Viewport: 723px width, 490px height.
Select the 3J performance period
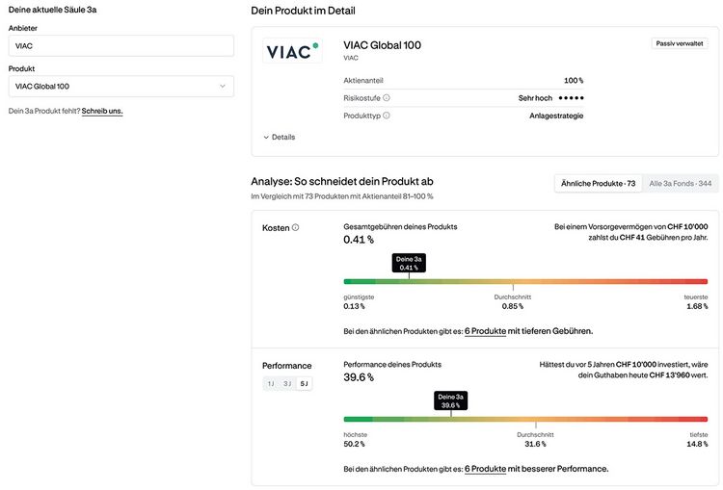click(287, 383)
